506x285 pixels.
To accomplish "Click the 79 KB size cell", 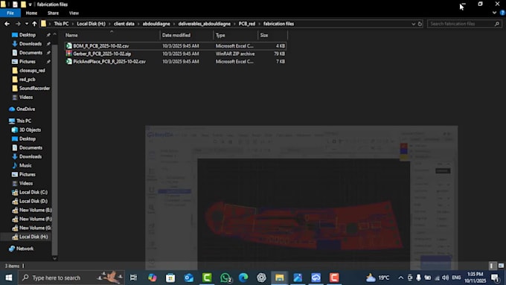I will [279, 54].
